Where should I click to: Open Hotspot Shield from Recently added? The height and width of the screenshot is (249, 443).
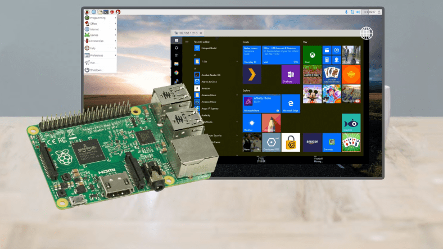(x=205, y=48)
